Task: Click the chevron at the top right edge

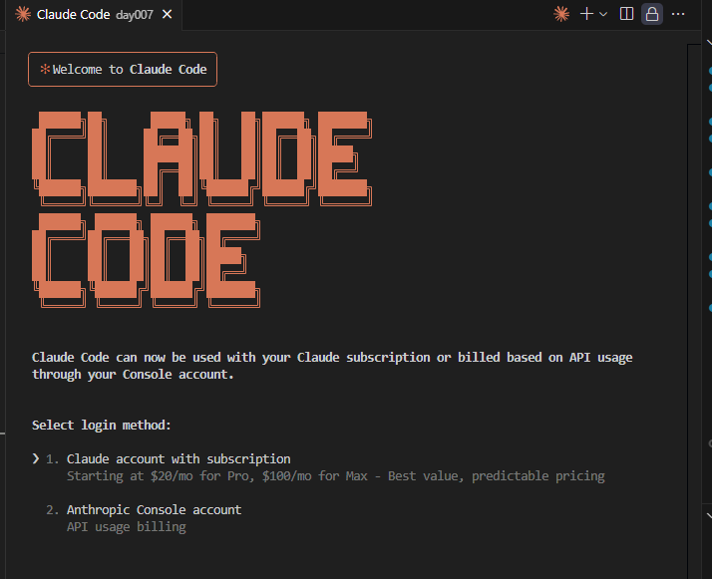Action: [709, 42]
